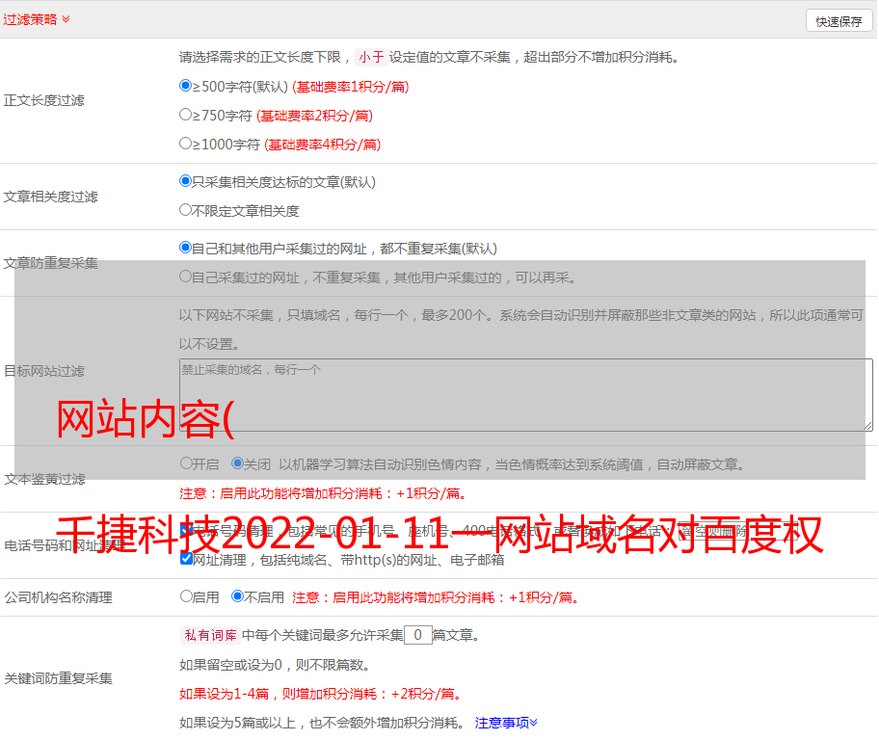Select the ≥1000字符 length filter

pyautogui.click(x=186, y=144)
